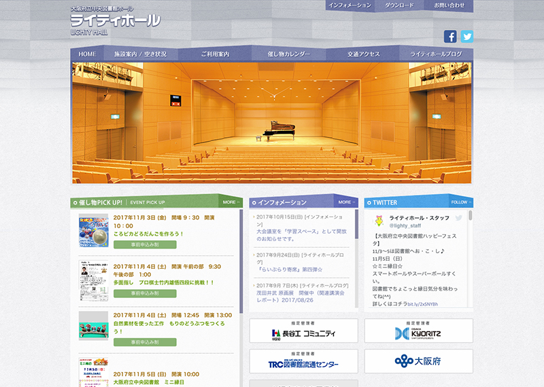The height and width of the screenshot is (387, 544).
Task: Open the Twitter icon in header
Action: pyautogui.click(x=466, y=37)
